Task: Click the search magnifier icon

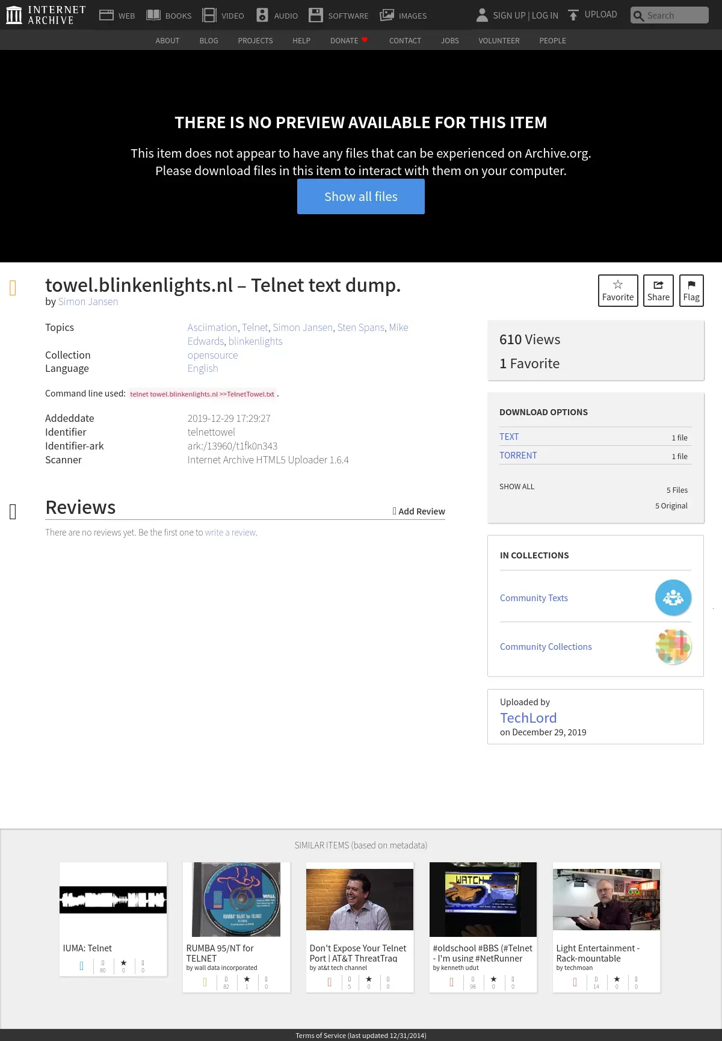Action: click(638, 16)
